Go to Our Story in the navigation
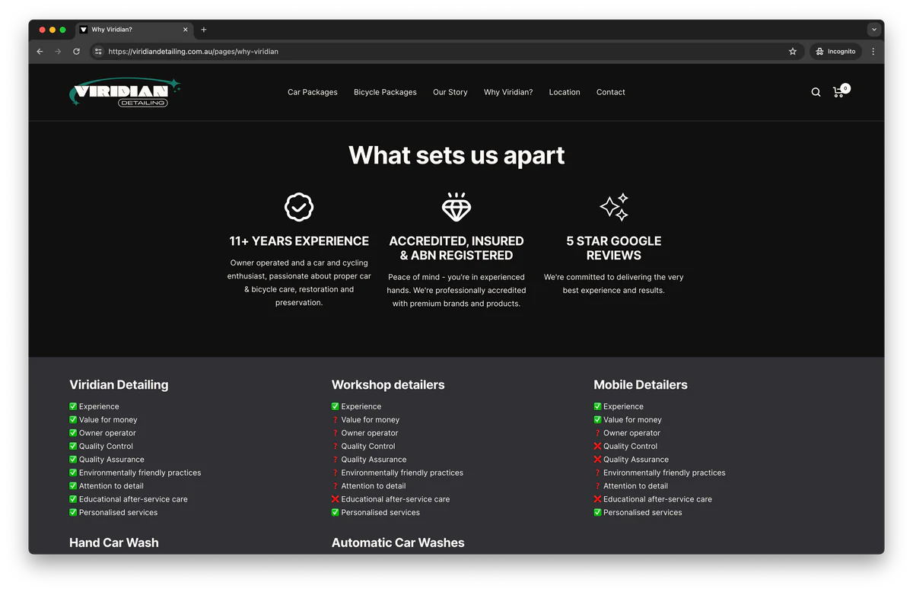The width and height of the screenshot is (913, 592). [x=450, y=92]
